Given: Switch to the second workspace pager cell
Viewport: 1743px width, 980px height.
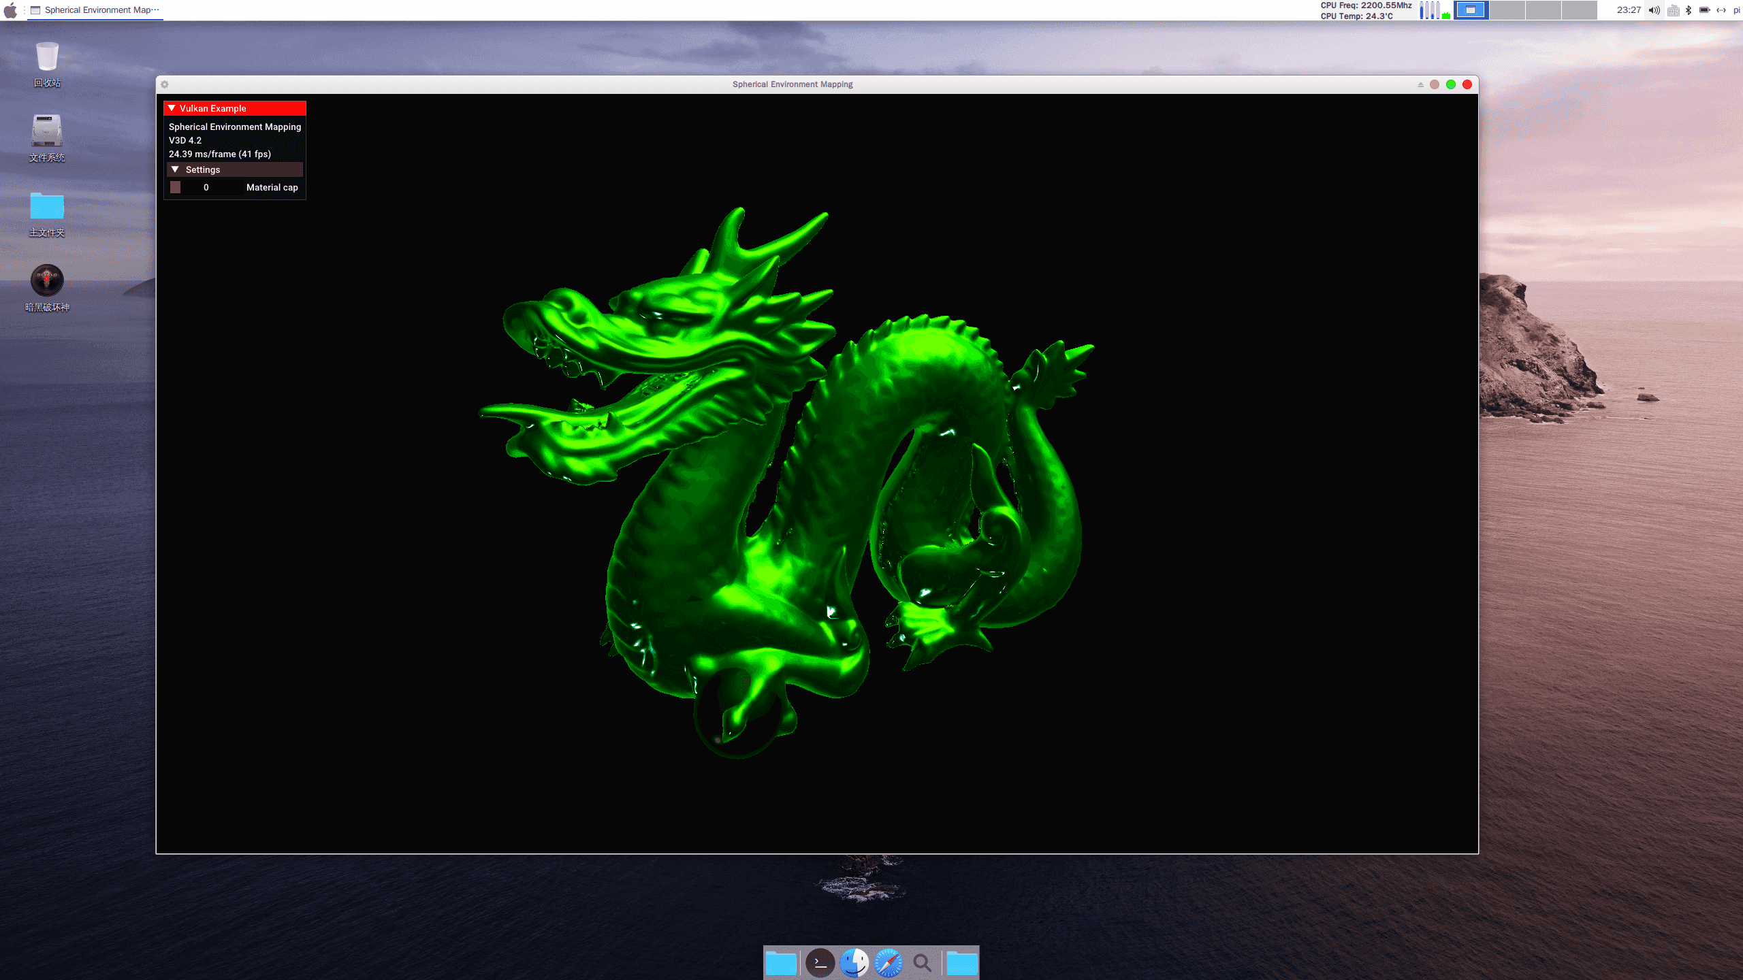Looking at the screenshot, I should click(x=1507, y=10).
